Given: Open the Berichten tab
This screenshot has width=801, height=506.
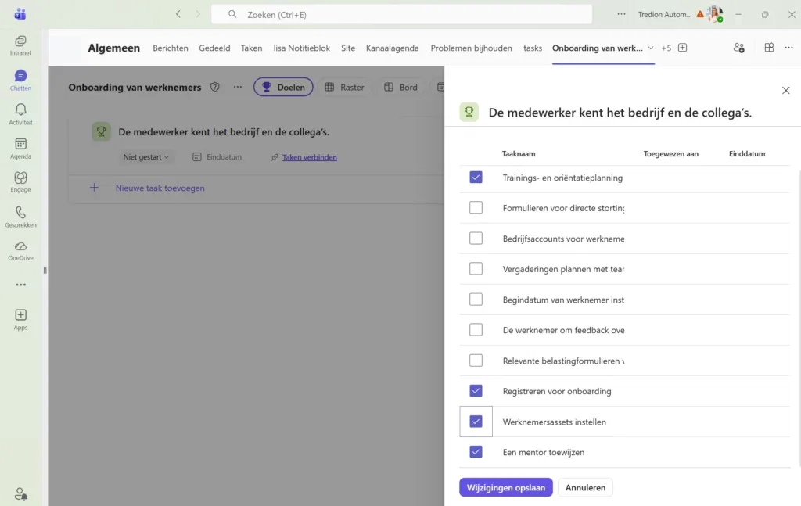Looking at the screenshot, I should tap(170, 48).
